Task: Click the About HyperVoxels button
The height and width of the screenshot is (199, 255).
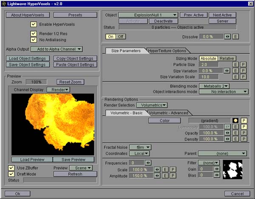Action: 28,15
